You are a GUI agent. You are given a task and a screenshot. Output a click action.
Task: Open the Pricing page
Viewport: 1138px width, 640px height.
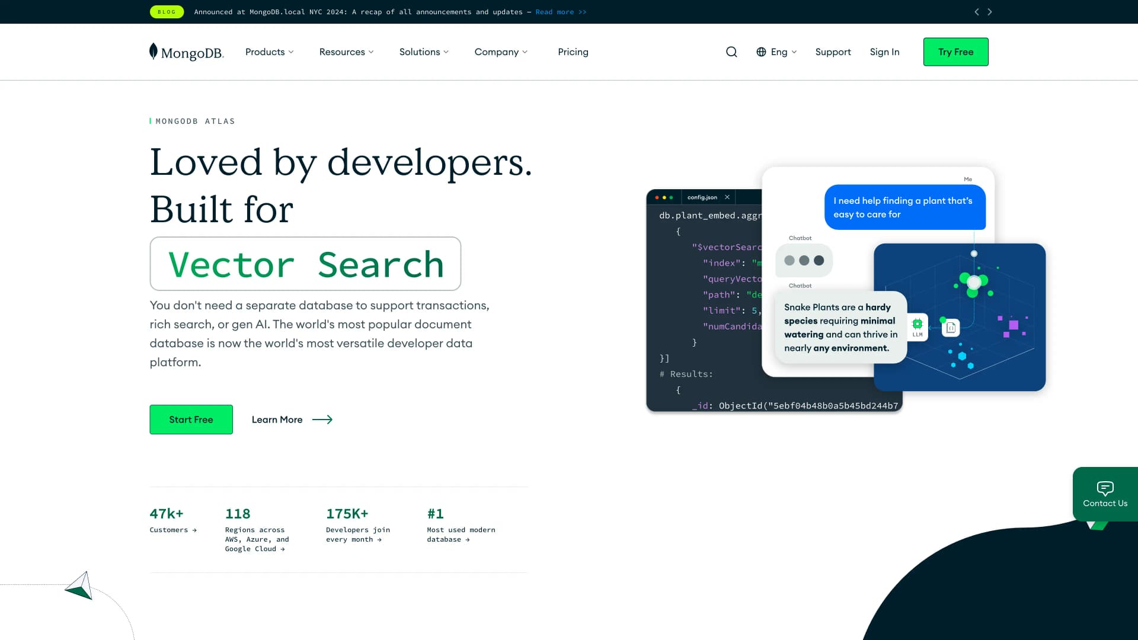(573, 52)
